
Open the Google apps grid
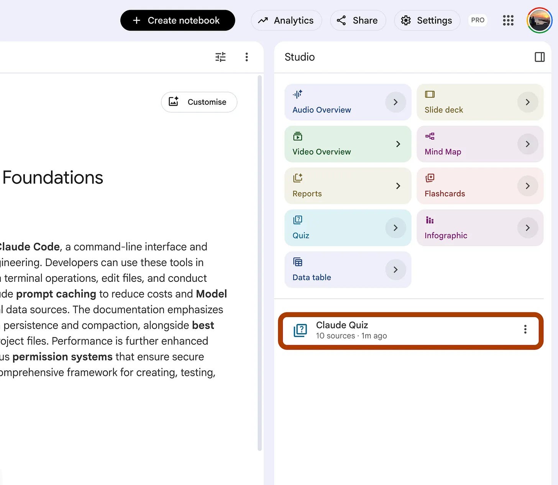point(508,20)
